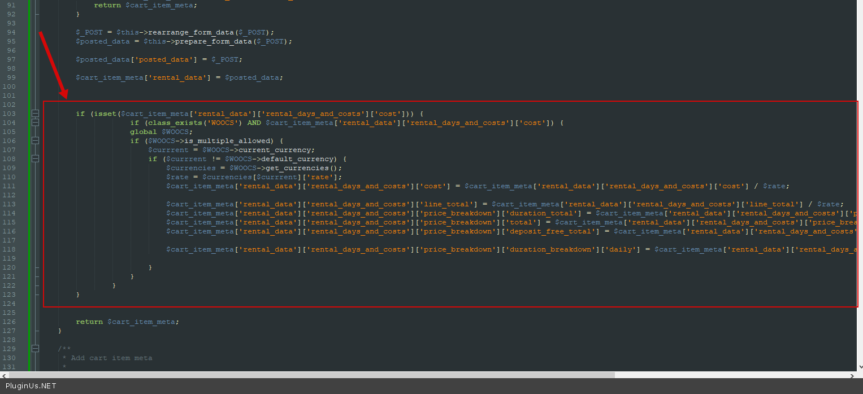The height and width of the screenshot is (394, 863).
Task: Click the 'Add cart item meta' comment
Action: (111, 358)
